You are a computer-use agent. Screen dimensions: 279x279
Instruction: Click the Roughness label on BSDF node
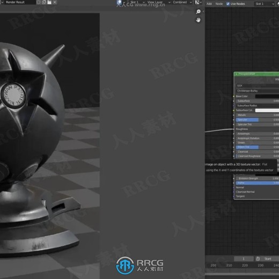[x=242, y=129]
